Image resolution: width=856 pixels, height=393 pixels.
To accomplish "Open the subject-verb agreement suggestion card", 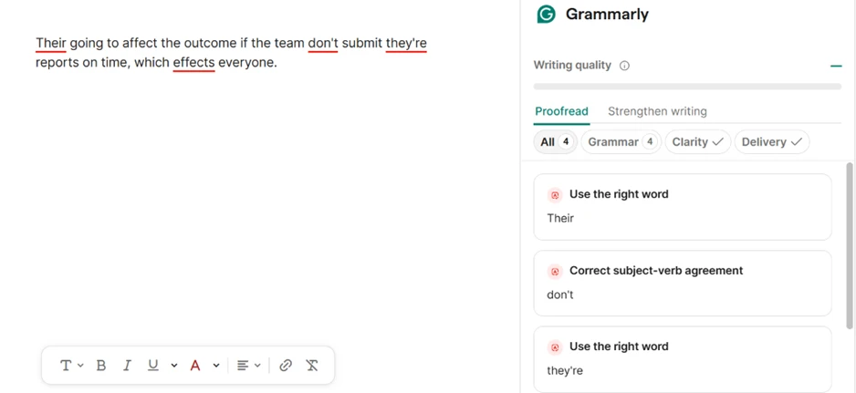I will pos(683,284).
